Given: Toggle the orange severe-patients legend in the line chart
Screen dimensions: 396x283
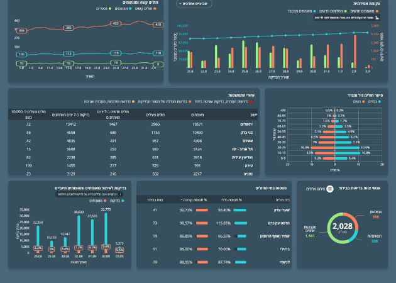Looking at the screenshot, I should (146, 9).
